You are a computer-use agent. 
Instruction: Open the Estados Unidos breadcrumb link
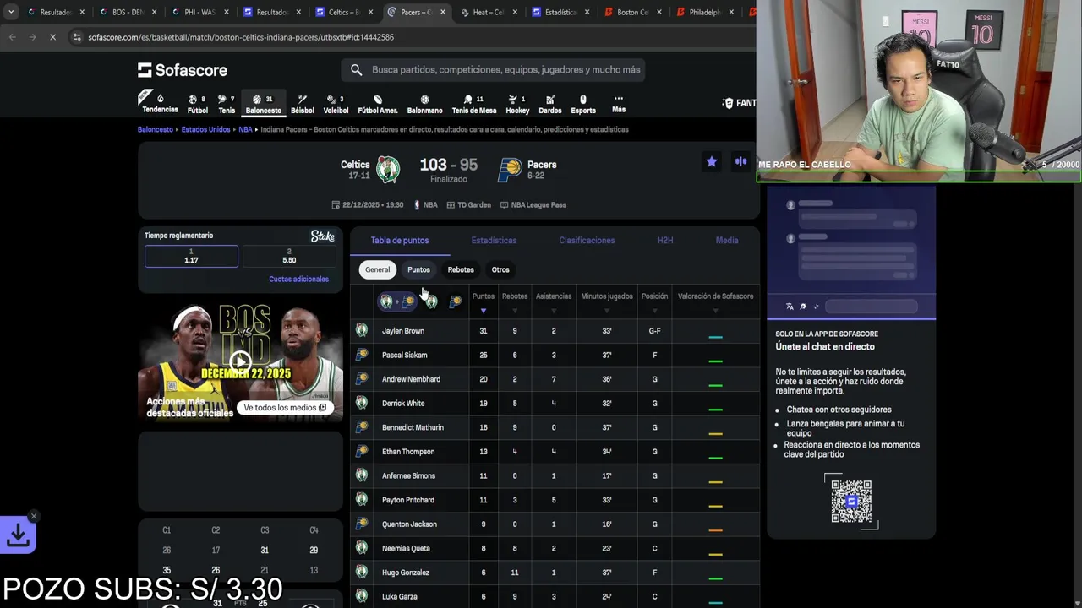tap(205, 130)
